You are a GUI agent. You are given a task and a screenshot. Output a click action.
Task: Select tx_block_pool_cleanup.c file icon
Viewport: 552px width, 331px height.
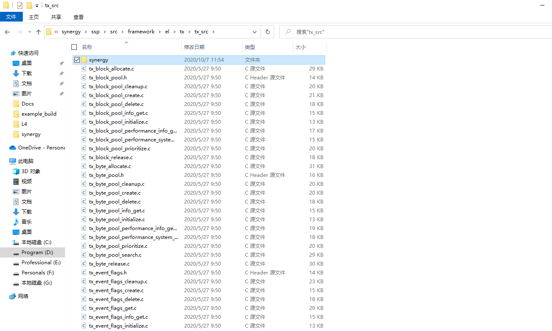click(x=84, y=86)
